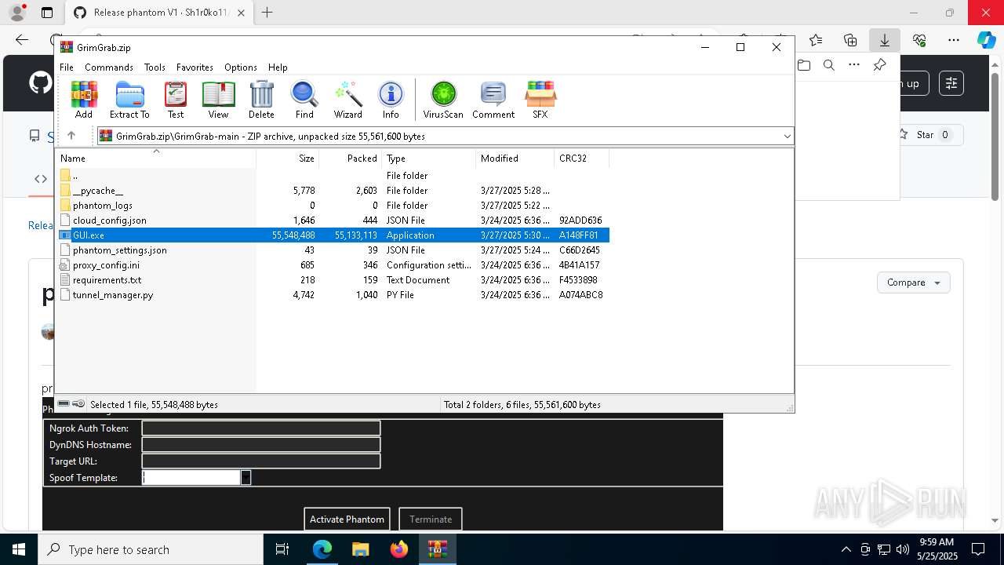
Task: Sort by Type column header
Action: coord(429,158)
